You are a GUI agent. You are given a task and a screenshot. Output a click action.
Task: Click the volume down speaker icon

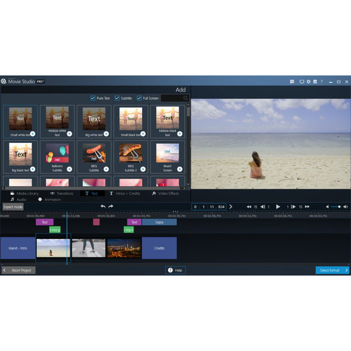pos(327,207)
